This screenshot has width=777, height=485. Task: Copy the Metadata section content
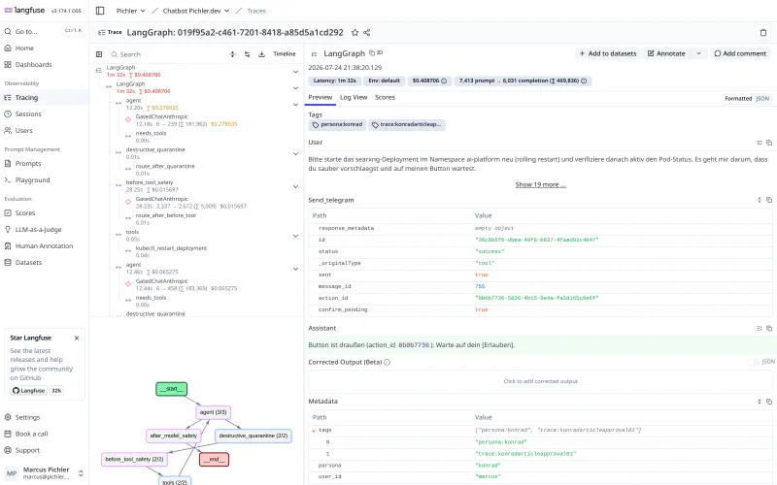tap(769, 402)
